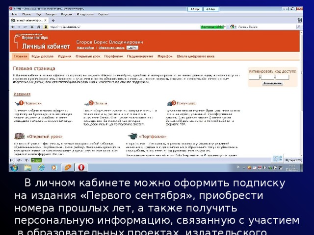
Task: Open the browser home page icon
Action: [39, 27]
